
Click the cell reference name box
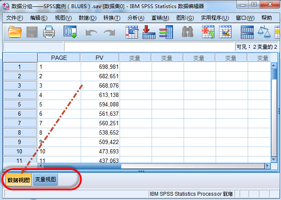tap(33, 47)
